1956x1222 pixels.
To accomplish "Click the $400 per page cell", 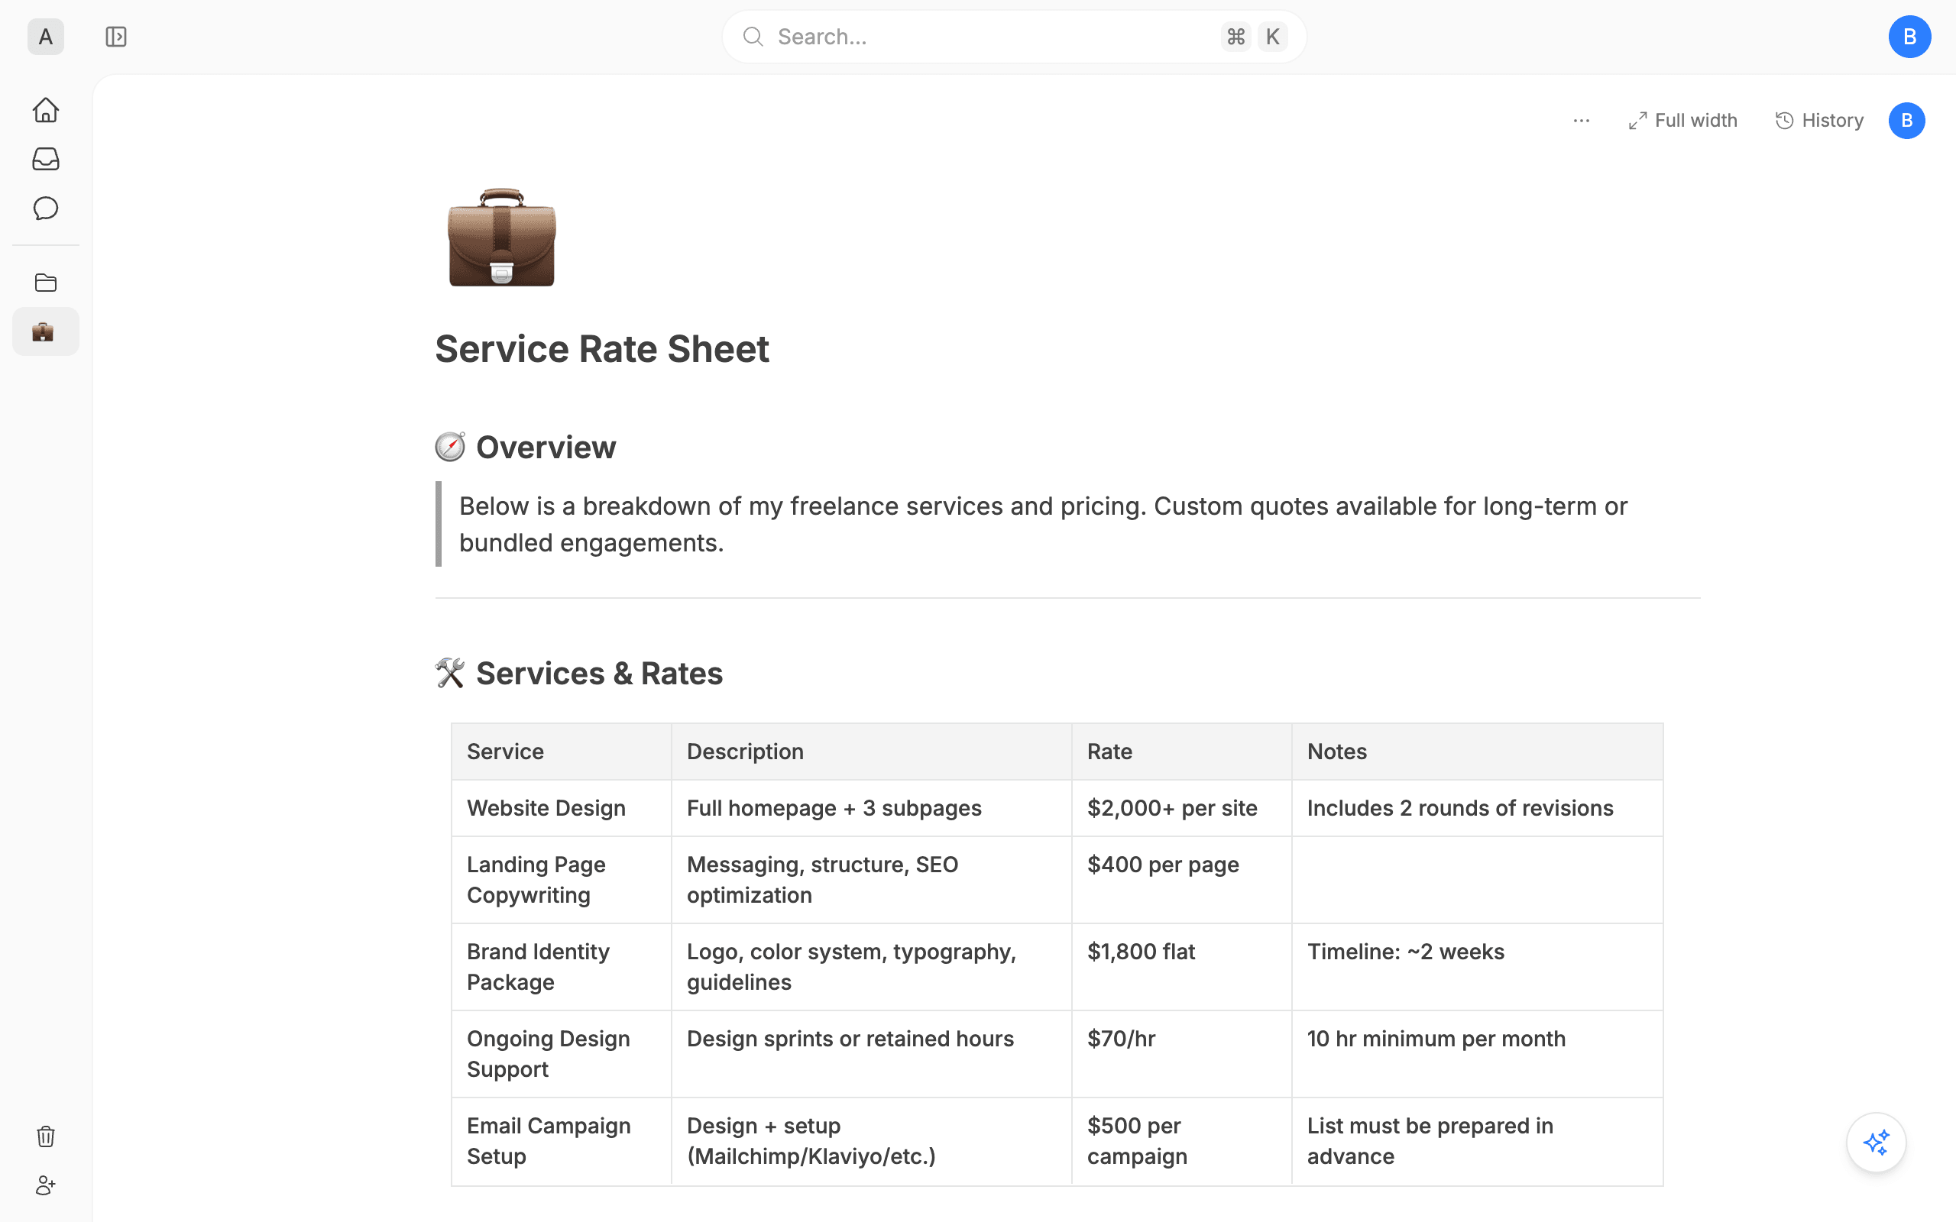I will pyautogui.click(x=1181, y=880).
